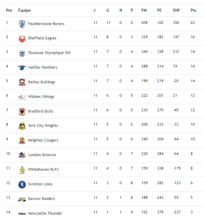Click the Halifax Panthers logo
Screen dimensions: 205x220
[22, 67]
